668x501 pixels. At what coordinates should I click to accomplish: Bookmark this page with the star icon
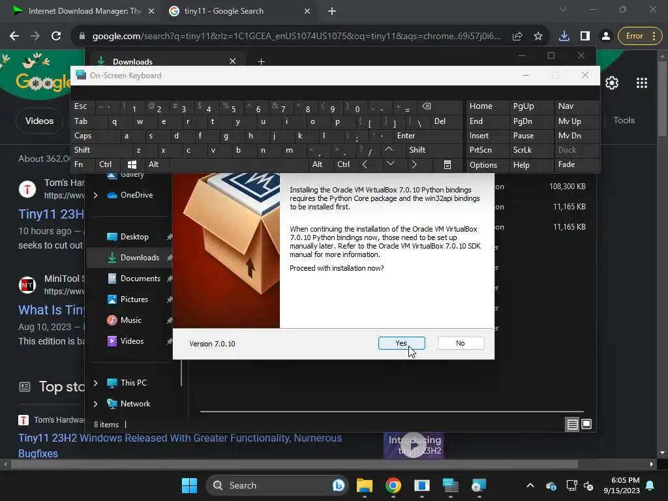[538, 37]
